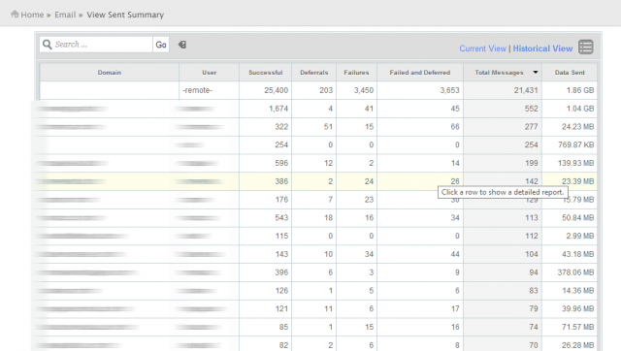Open the Home breadcrumb link
Screen dimensions: 621x351
(32, 15)
